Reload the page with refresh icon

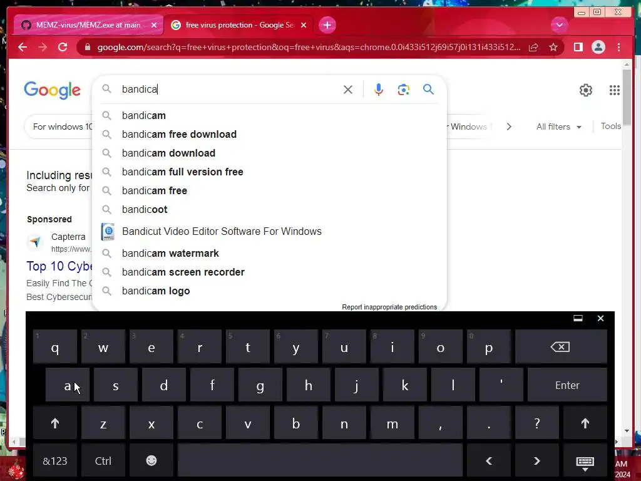click(x=63, y=48)
